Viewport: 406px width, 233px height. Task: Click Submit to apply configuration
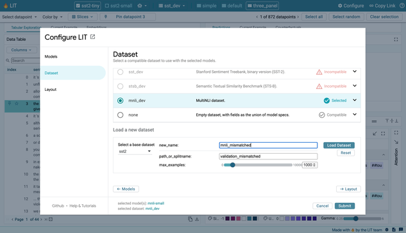[344, 206]
